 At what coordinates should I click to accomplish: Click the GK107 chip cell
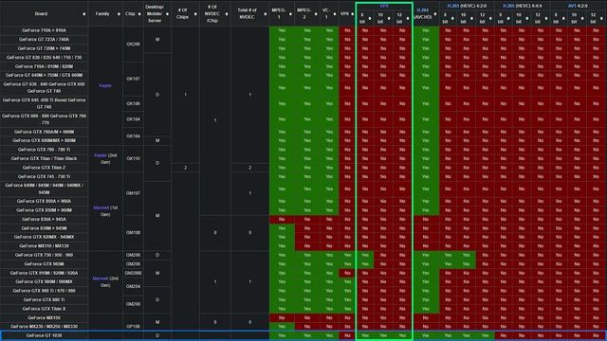pyautogui.click(x=133, y=79)
